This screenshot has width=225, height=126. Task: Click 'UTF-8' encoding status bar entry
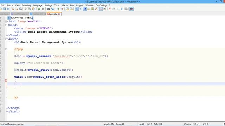205,124
